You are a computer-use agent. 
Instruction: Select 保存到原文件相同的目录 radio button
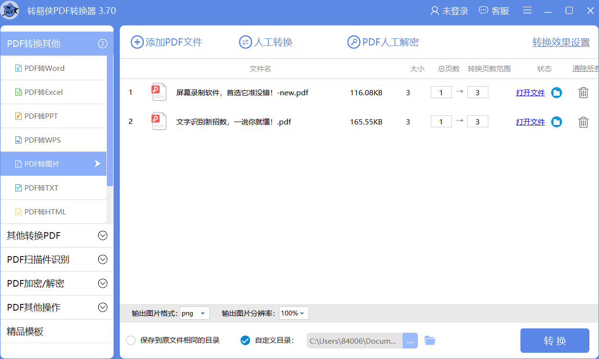(130, 340)
